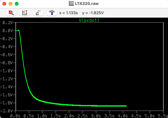Click the 2.5s horizontal axis label
This screenshot has width=168, height=118.
coord(82,116)
